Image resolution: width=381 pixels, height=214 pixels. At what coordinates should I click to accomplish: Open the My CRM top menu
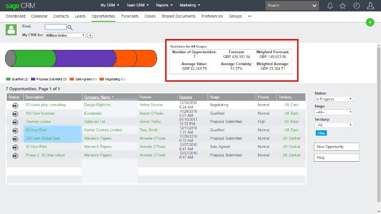click(111, 5)
